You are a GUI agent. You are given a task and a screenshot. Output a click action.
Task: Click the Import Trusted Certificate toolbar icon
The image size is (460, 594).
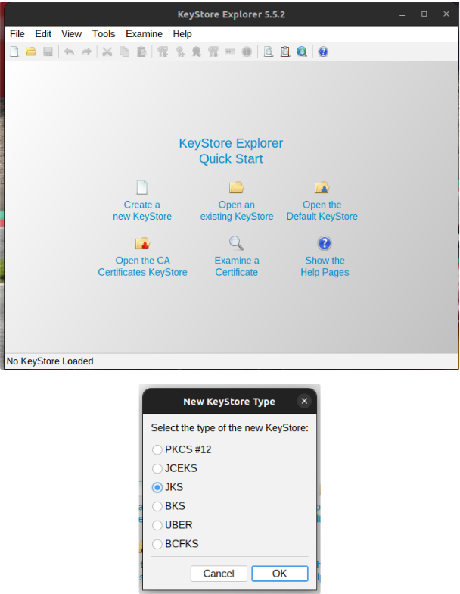(197, 52)
